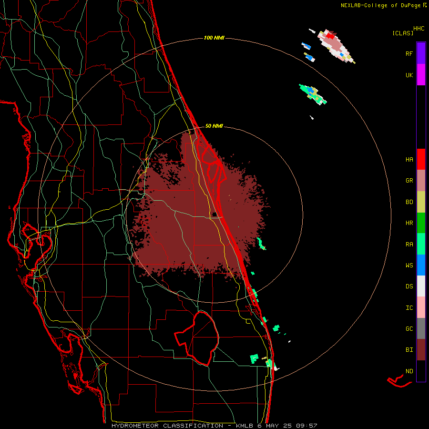Click the Hydrometeor Classification KMLB timestamp caption

click(214, 426)
